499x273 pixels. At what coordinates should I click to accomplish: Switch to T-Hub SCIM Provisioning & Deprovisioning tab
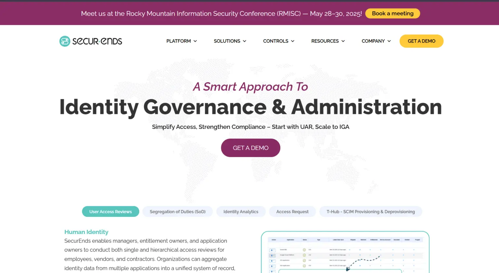(370, 212)
